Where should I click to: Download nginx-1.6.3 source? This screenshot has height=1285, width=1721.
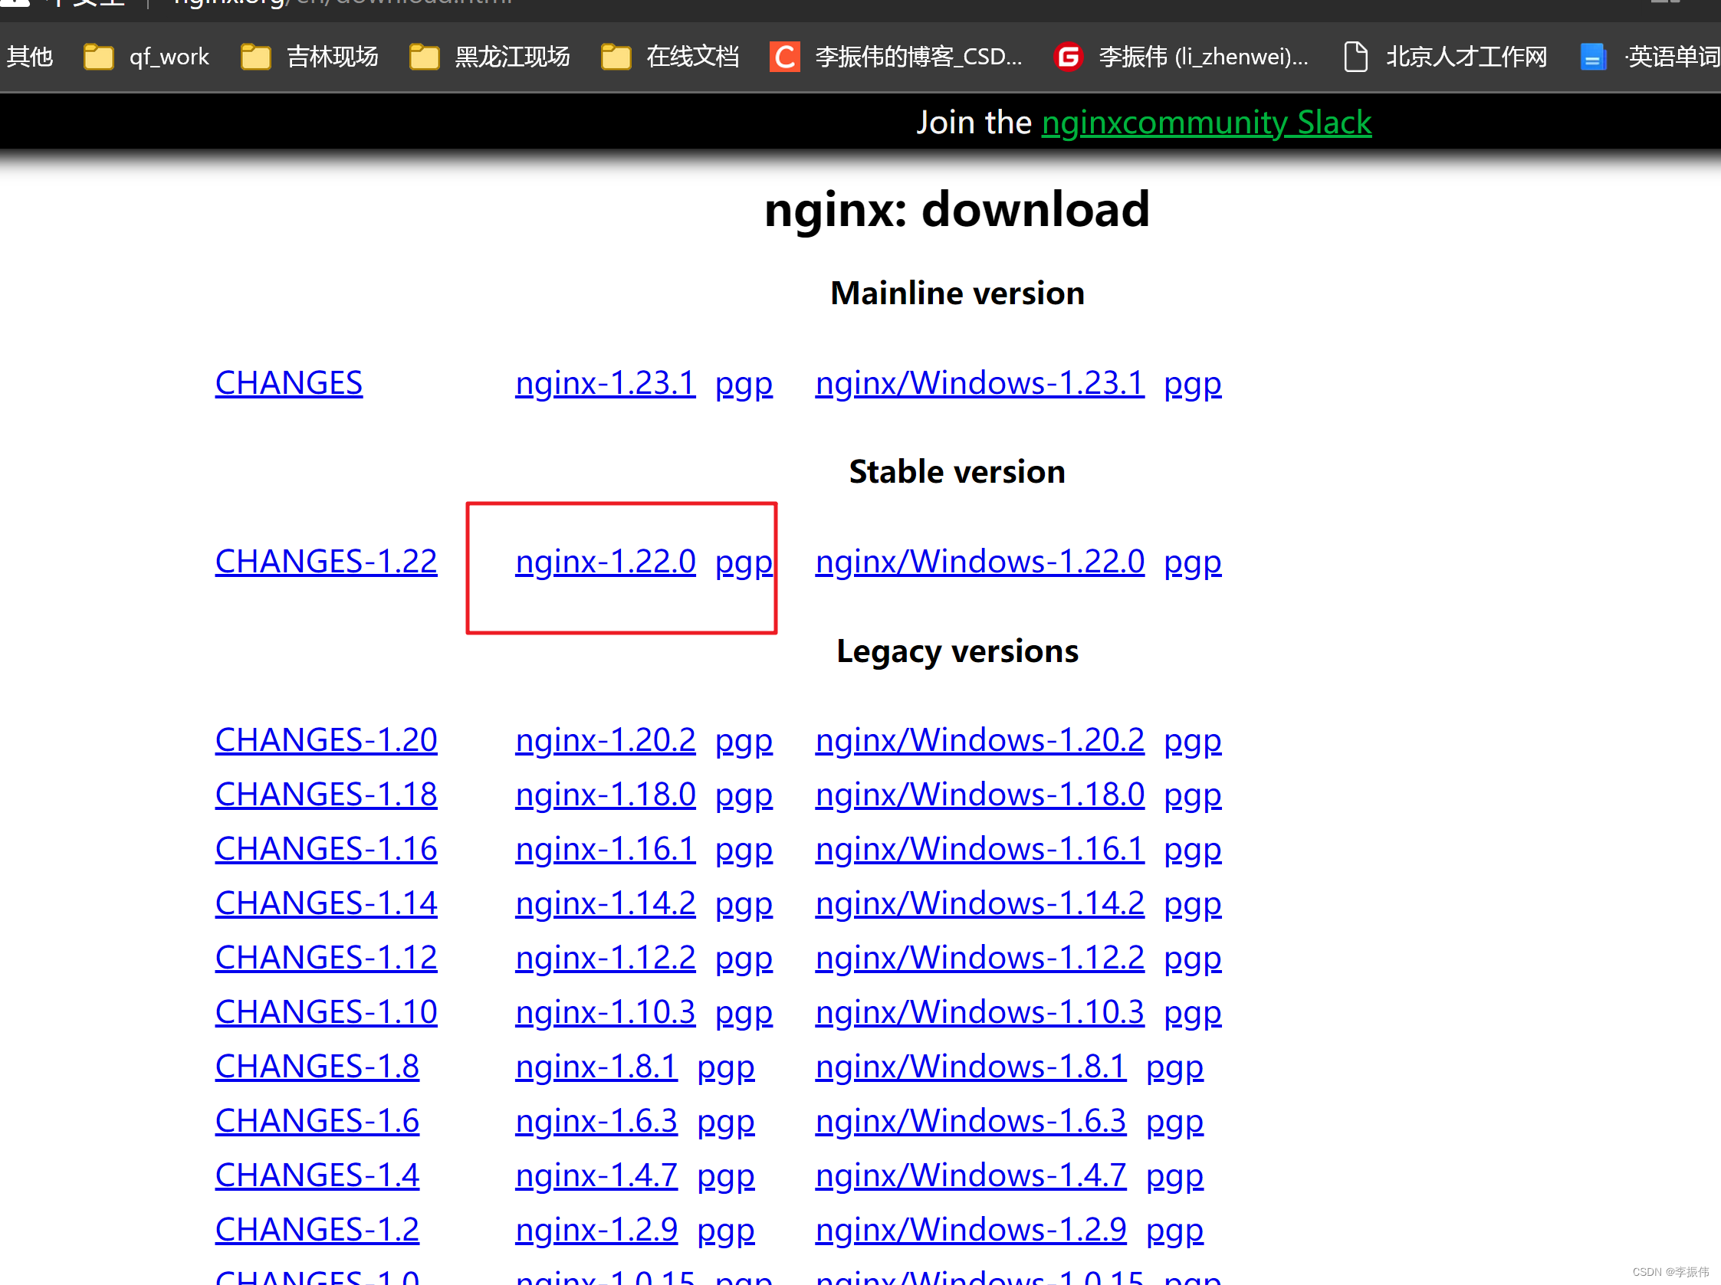(x=596, y=1122)
